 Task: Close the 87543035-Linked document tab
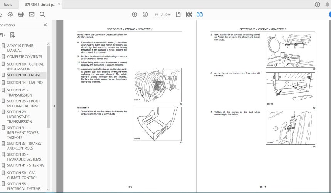pyautogui.click(x=59, y=5)
